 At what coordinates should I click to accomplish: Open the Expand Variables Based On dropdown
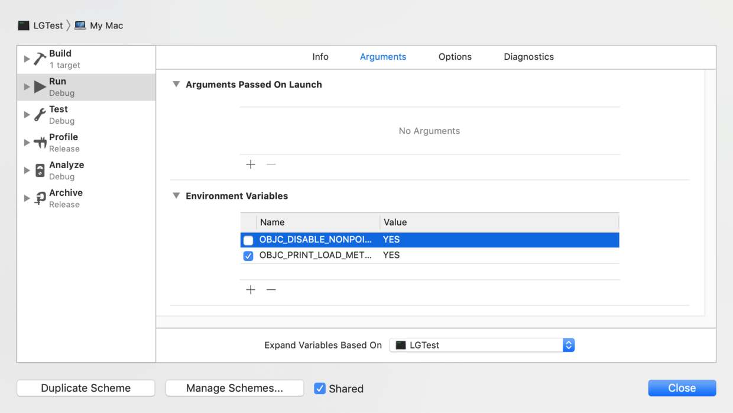pos(481,345)
